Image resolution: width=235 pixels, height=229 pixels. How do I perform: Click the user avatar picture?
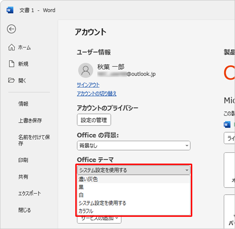86,71
